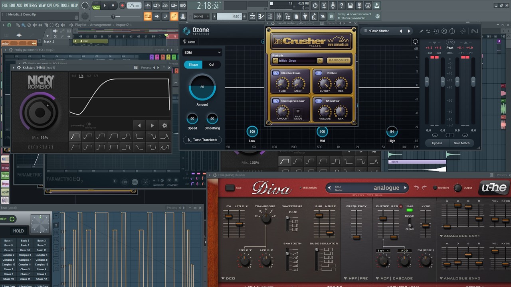Open Kickstart plugin options gear in title bar
This screenshot has height=287, width=511.
tap(18, 68)
